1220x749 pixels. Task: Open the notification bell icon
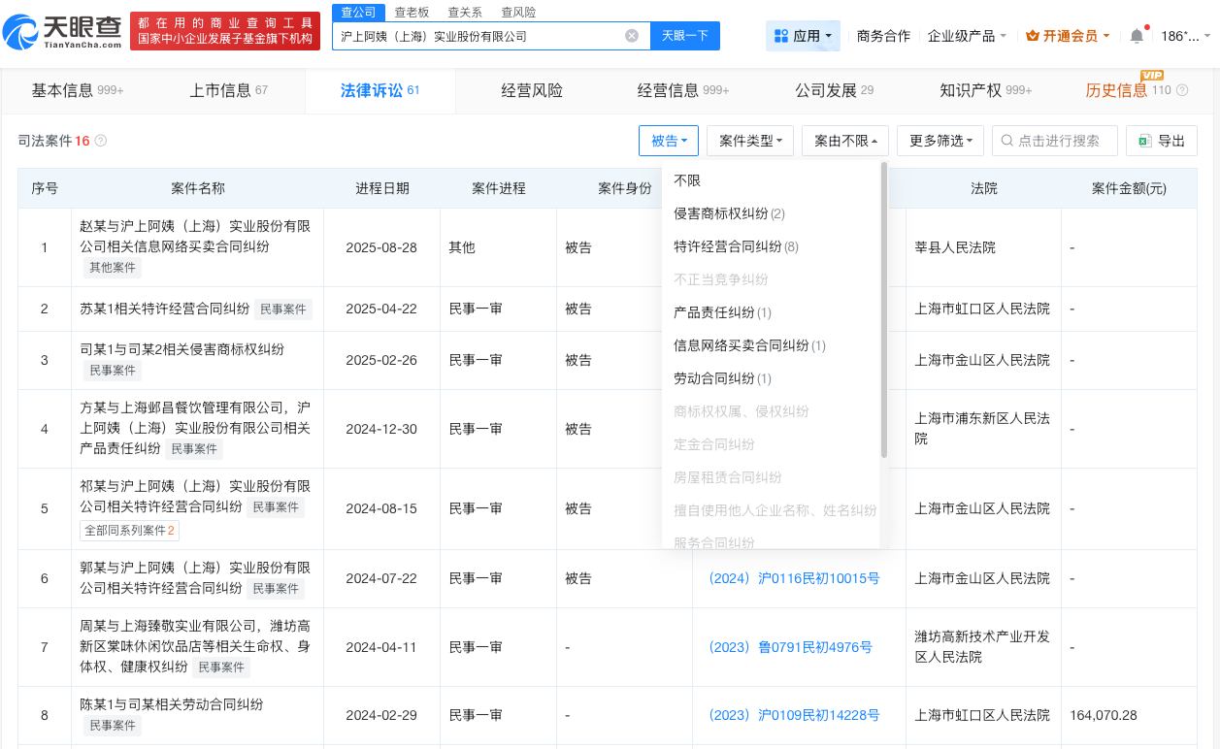point(1137,35)
